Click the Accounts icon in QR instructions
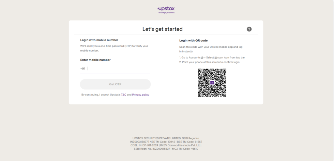 click(202, 58)
